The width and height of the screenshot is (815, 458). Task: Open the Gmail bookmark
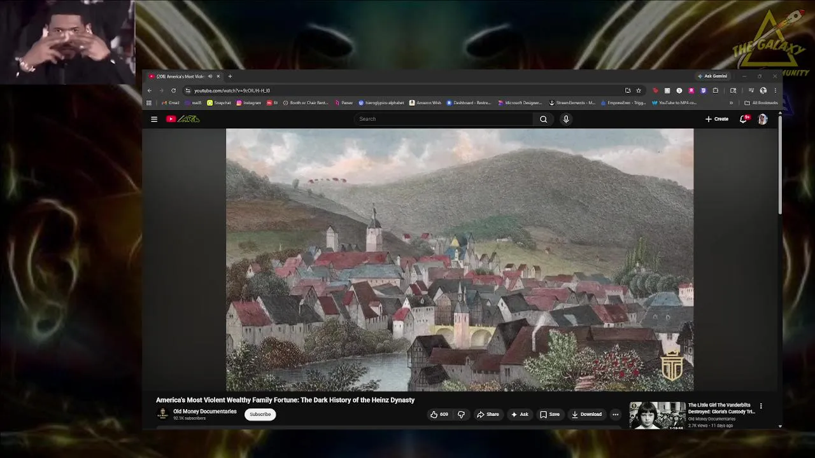[x=171, y=102]
